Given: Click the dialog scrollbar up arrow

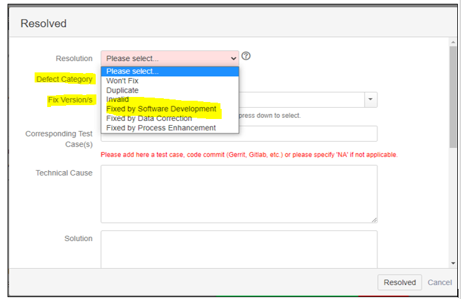Looking at the screenshot, I should [453, 42].
